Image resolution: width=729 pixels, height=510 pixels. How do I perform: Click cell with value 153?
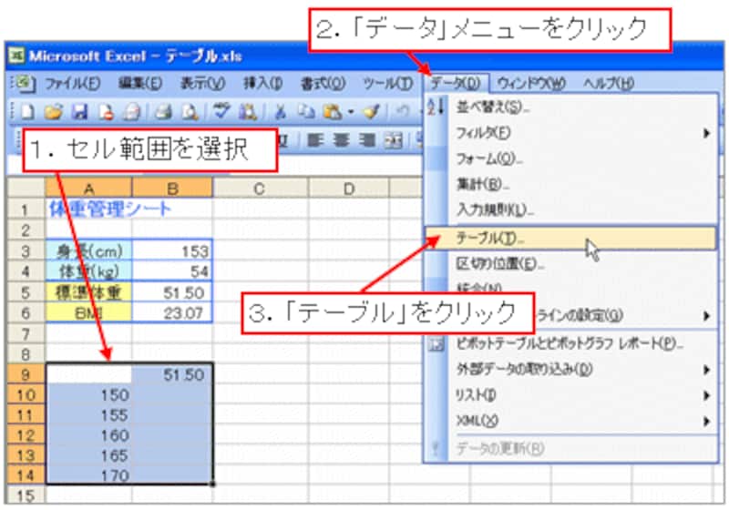pos(172,251)
